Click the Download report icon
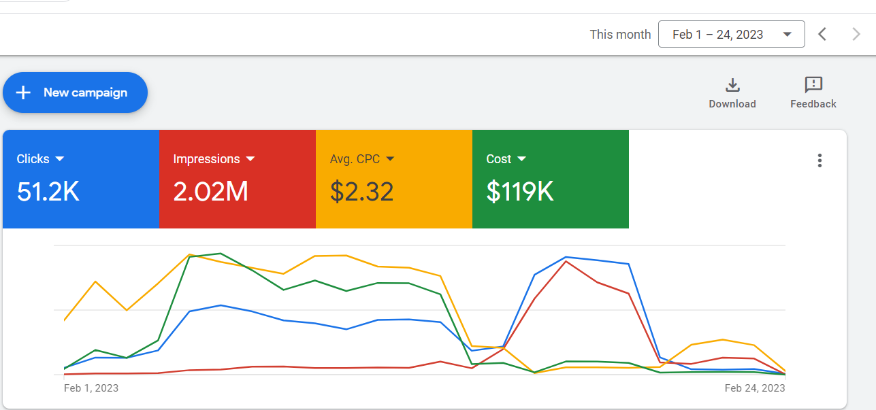This screenshot has height=410, width=876. coord(732,92)
